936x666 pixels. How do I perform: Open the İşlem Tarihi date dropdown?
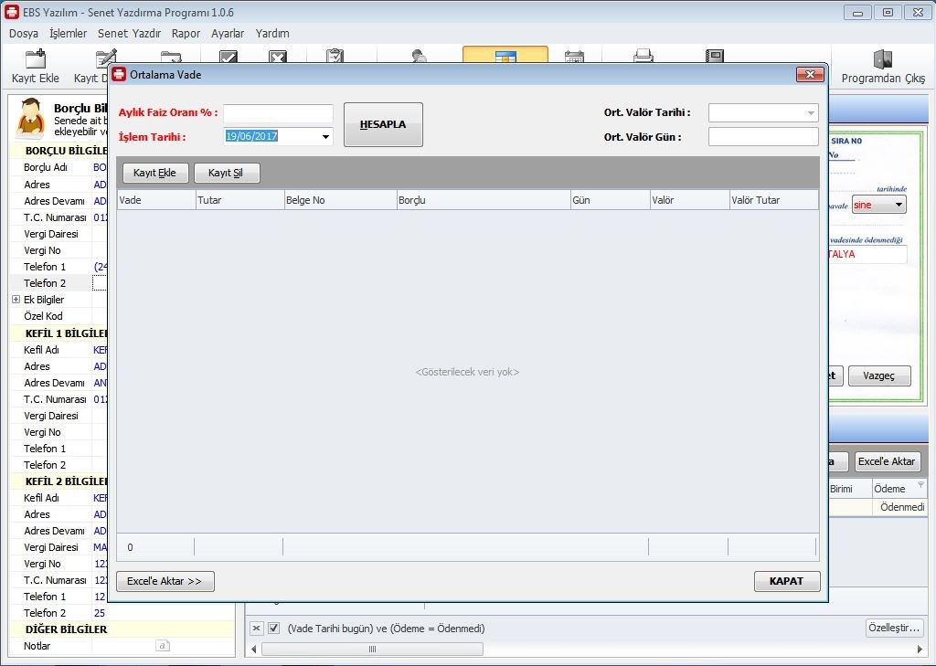[x=325, y=137]
